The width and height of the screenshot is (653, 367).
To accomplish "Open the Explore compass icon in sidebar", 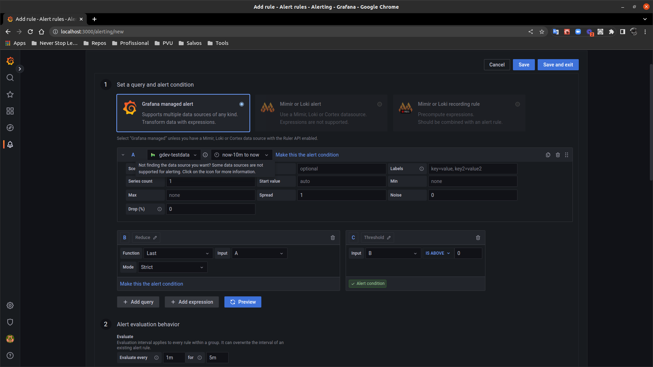I will (x=10, y=128).
